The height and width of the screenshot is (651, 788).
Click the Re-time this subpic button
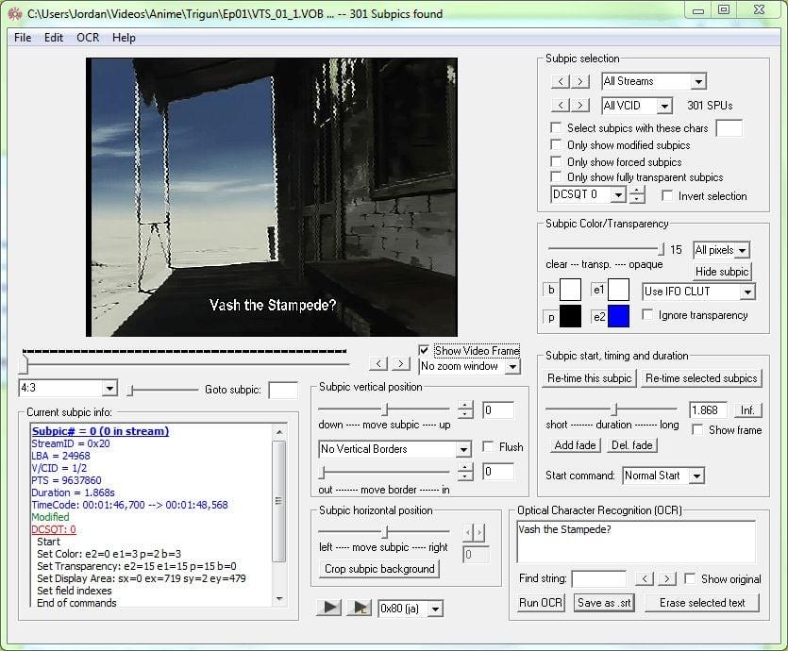[x=589, y=378]
